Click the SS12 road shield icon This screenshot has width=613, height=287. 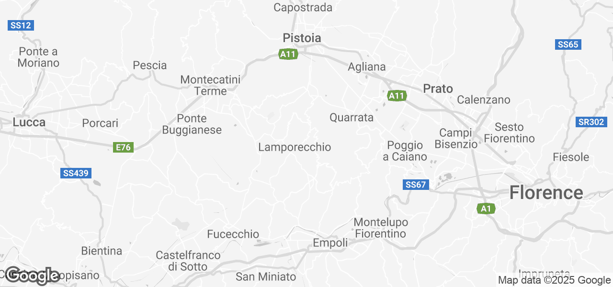point(21,25)
